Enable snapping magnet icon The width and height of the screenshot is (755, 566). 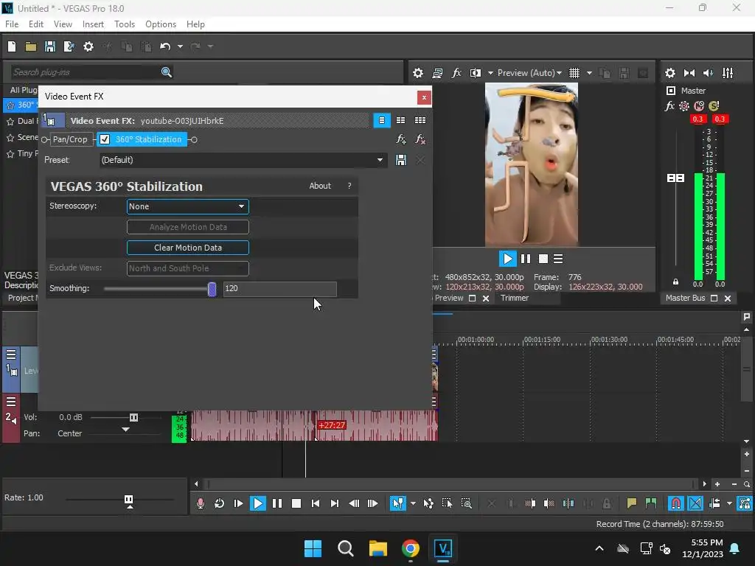[x=676, y=503]
